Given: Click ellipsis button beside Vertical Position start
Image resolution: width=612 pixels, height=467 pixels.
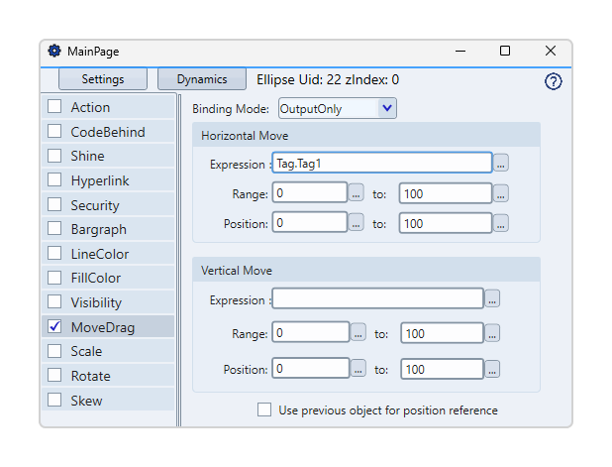Looking at the screenshot, I should tap(358, 369).
